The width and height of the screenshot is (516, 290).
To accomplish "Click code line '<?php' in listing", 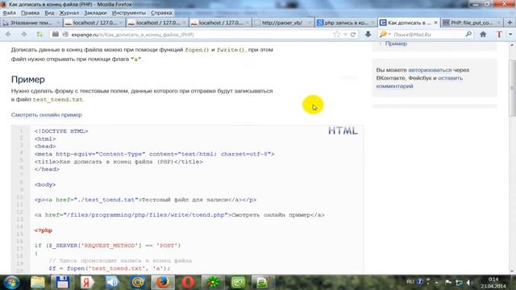I will click(x=44, y=230).
